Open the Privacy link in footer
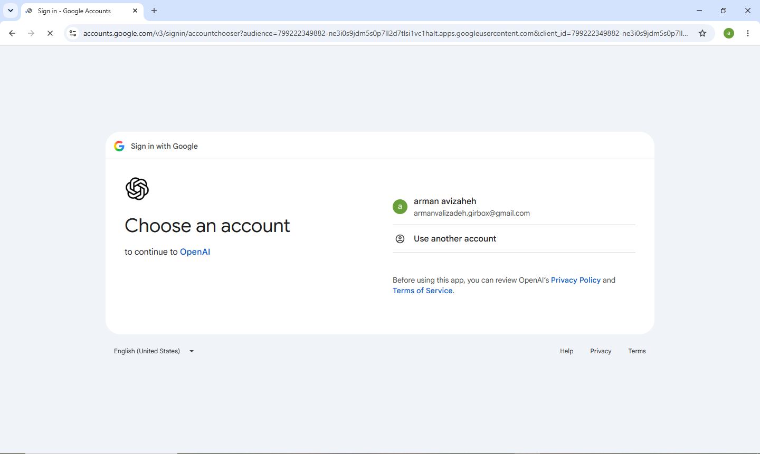Image resolution: width=760 pixels, height=454 pixels. pyautogui.click(x=601, y=351)
